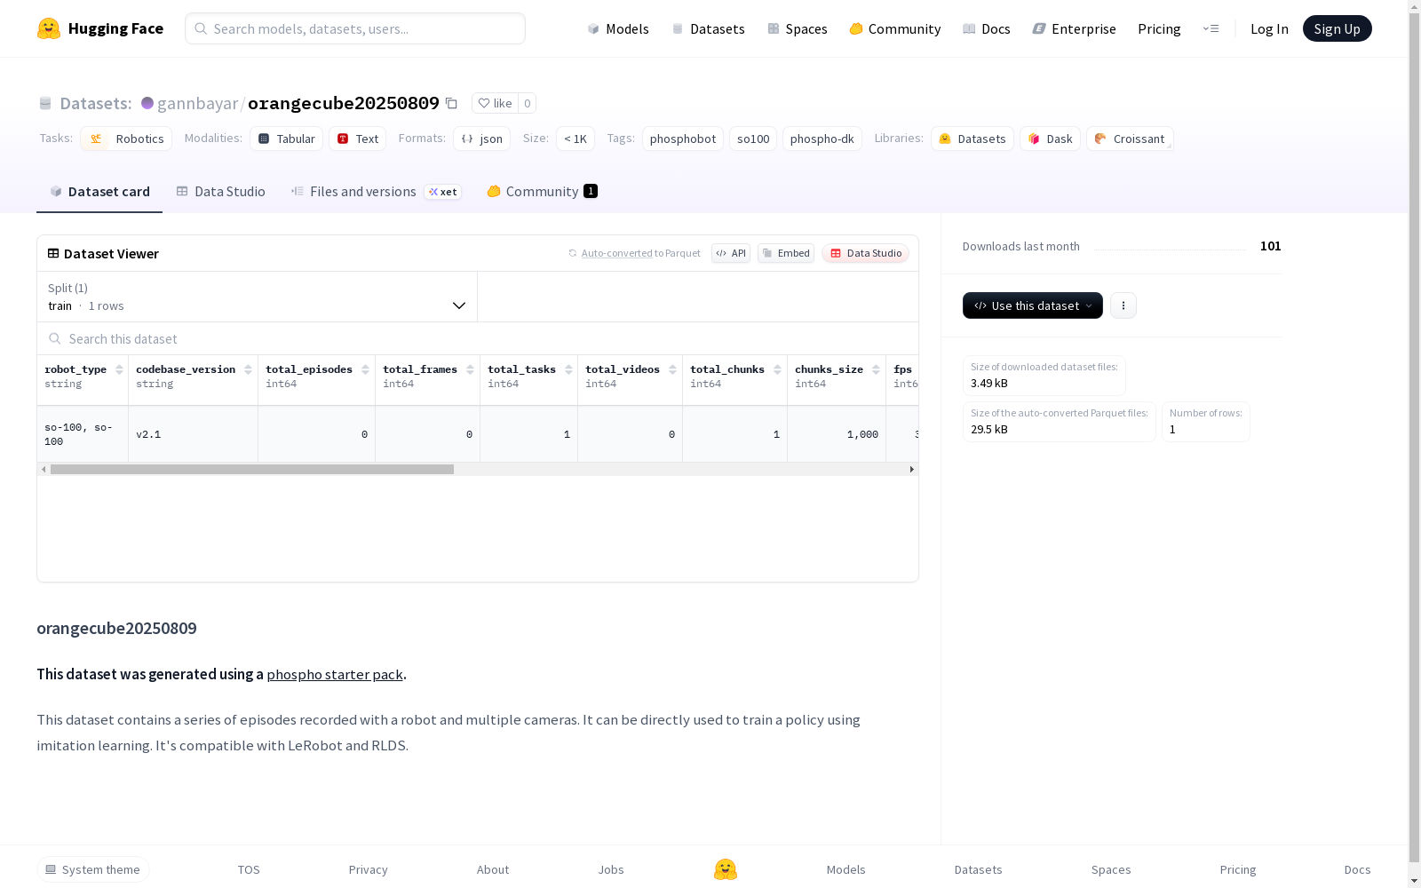Focus the Search this dataset field
1421x888 pixels.
(x=478, y=338)
